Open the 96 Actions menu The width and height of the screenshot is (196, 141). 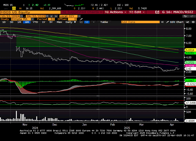coord(116,12)
